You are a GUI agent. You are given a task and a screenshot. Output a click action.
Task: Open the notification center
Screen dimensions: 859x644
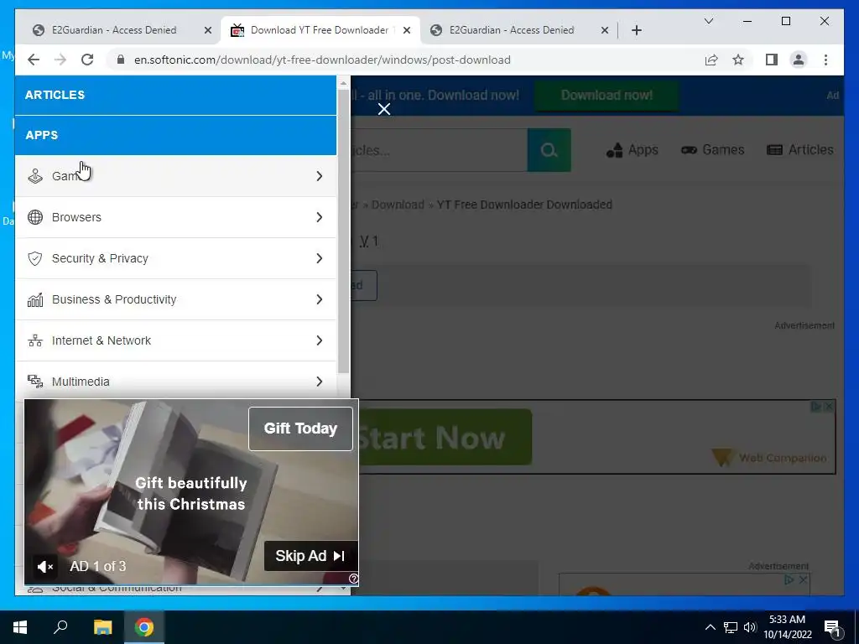coord(831,628)
